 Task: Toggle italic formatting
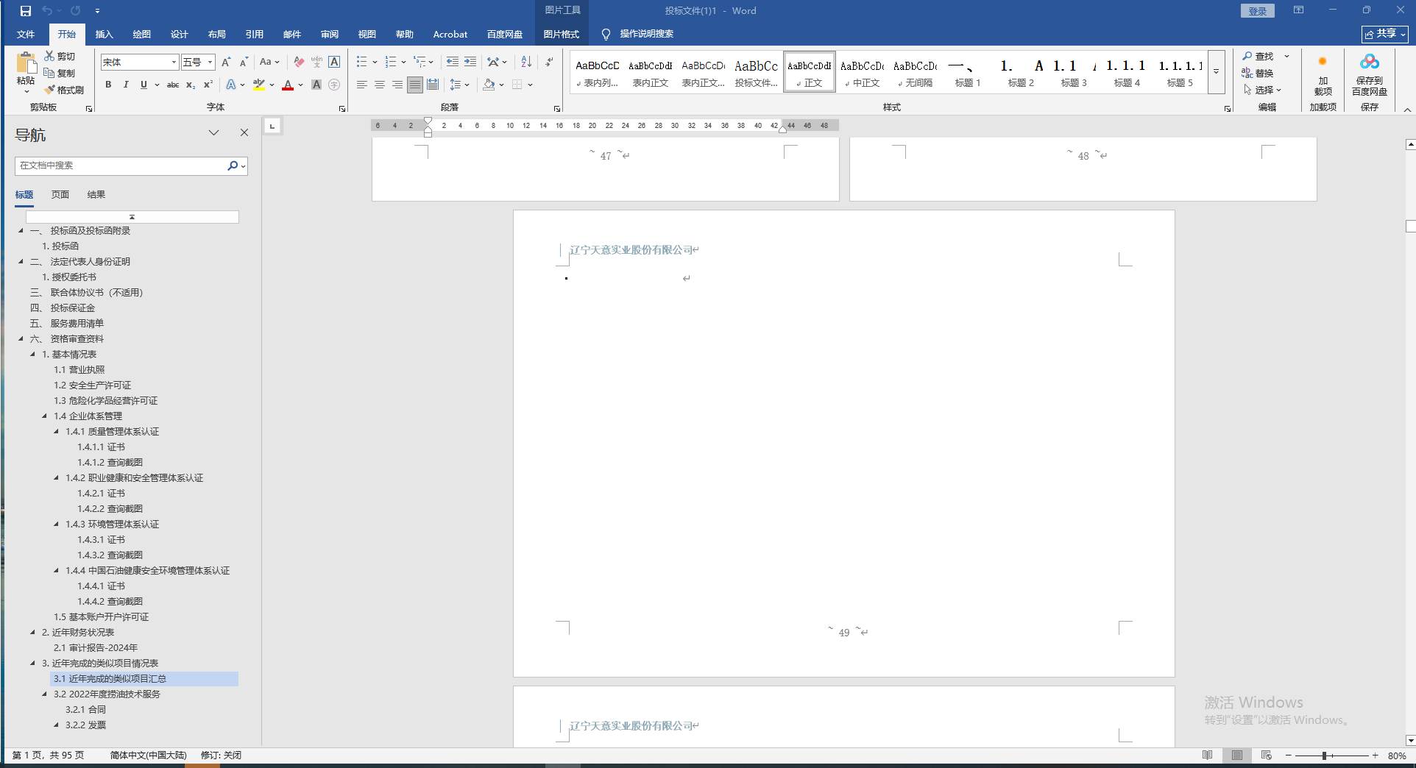pyautogui.click(x=126, y=85)
